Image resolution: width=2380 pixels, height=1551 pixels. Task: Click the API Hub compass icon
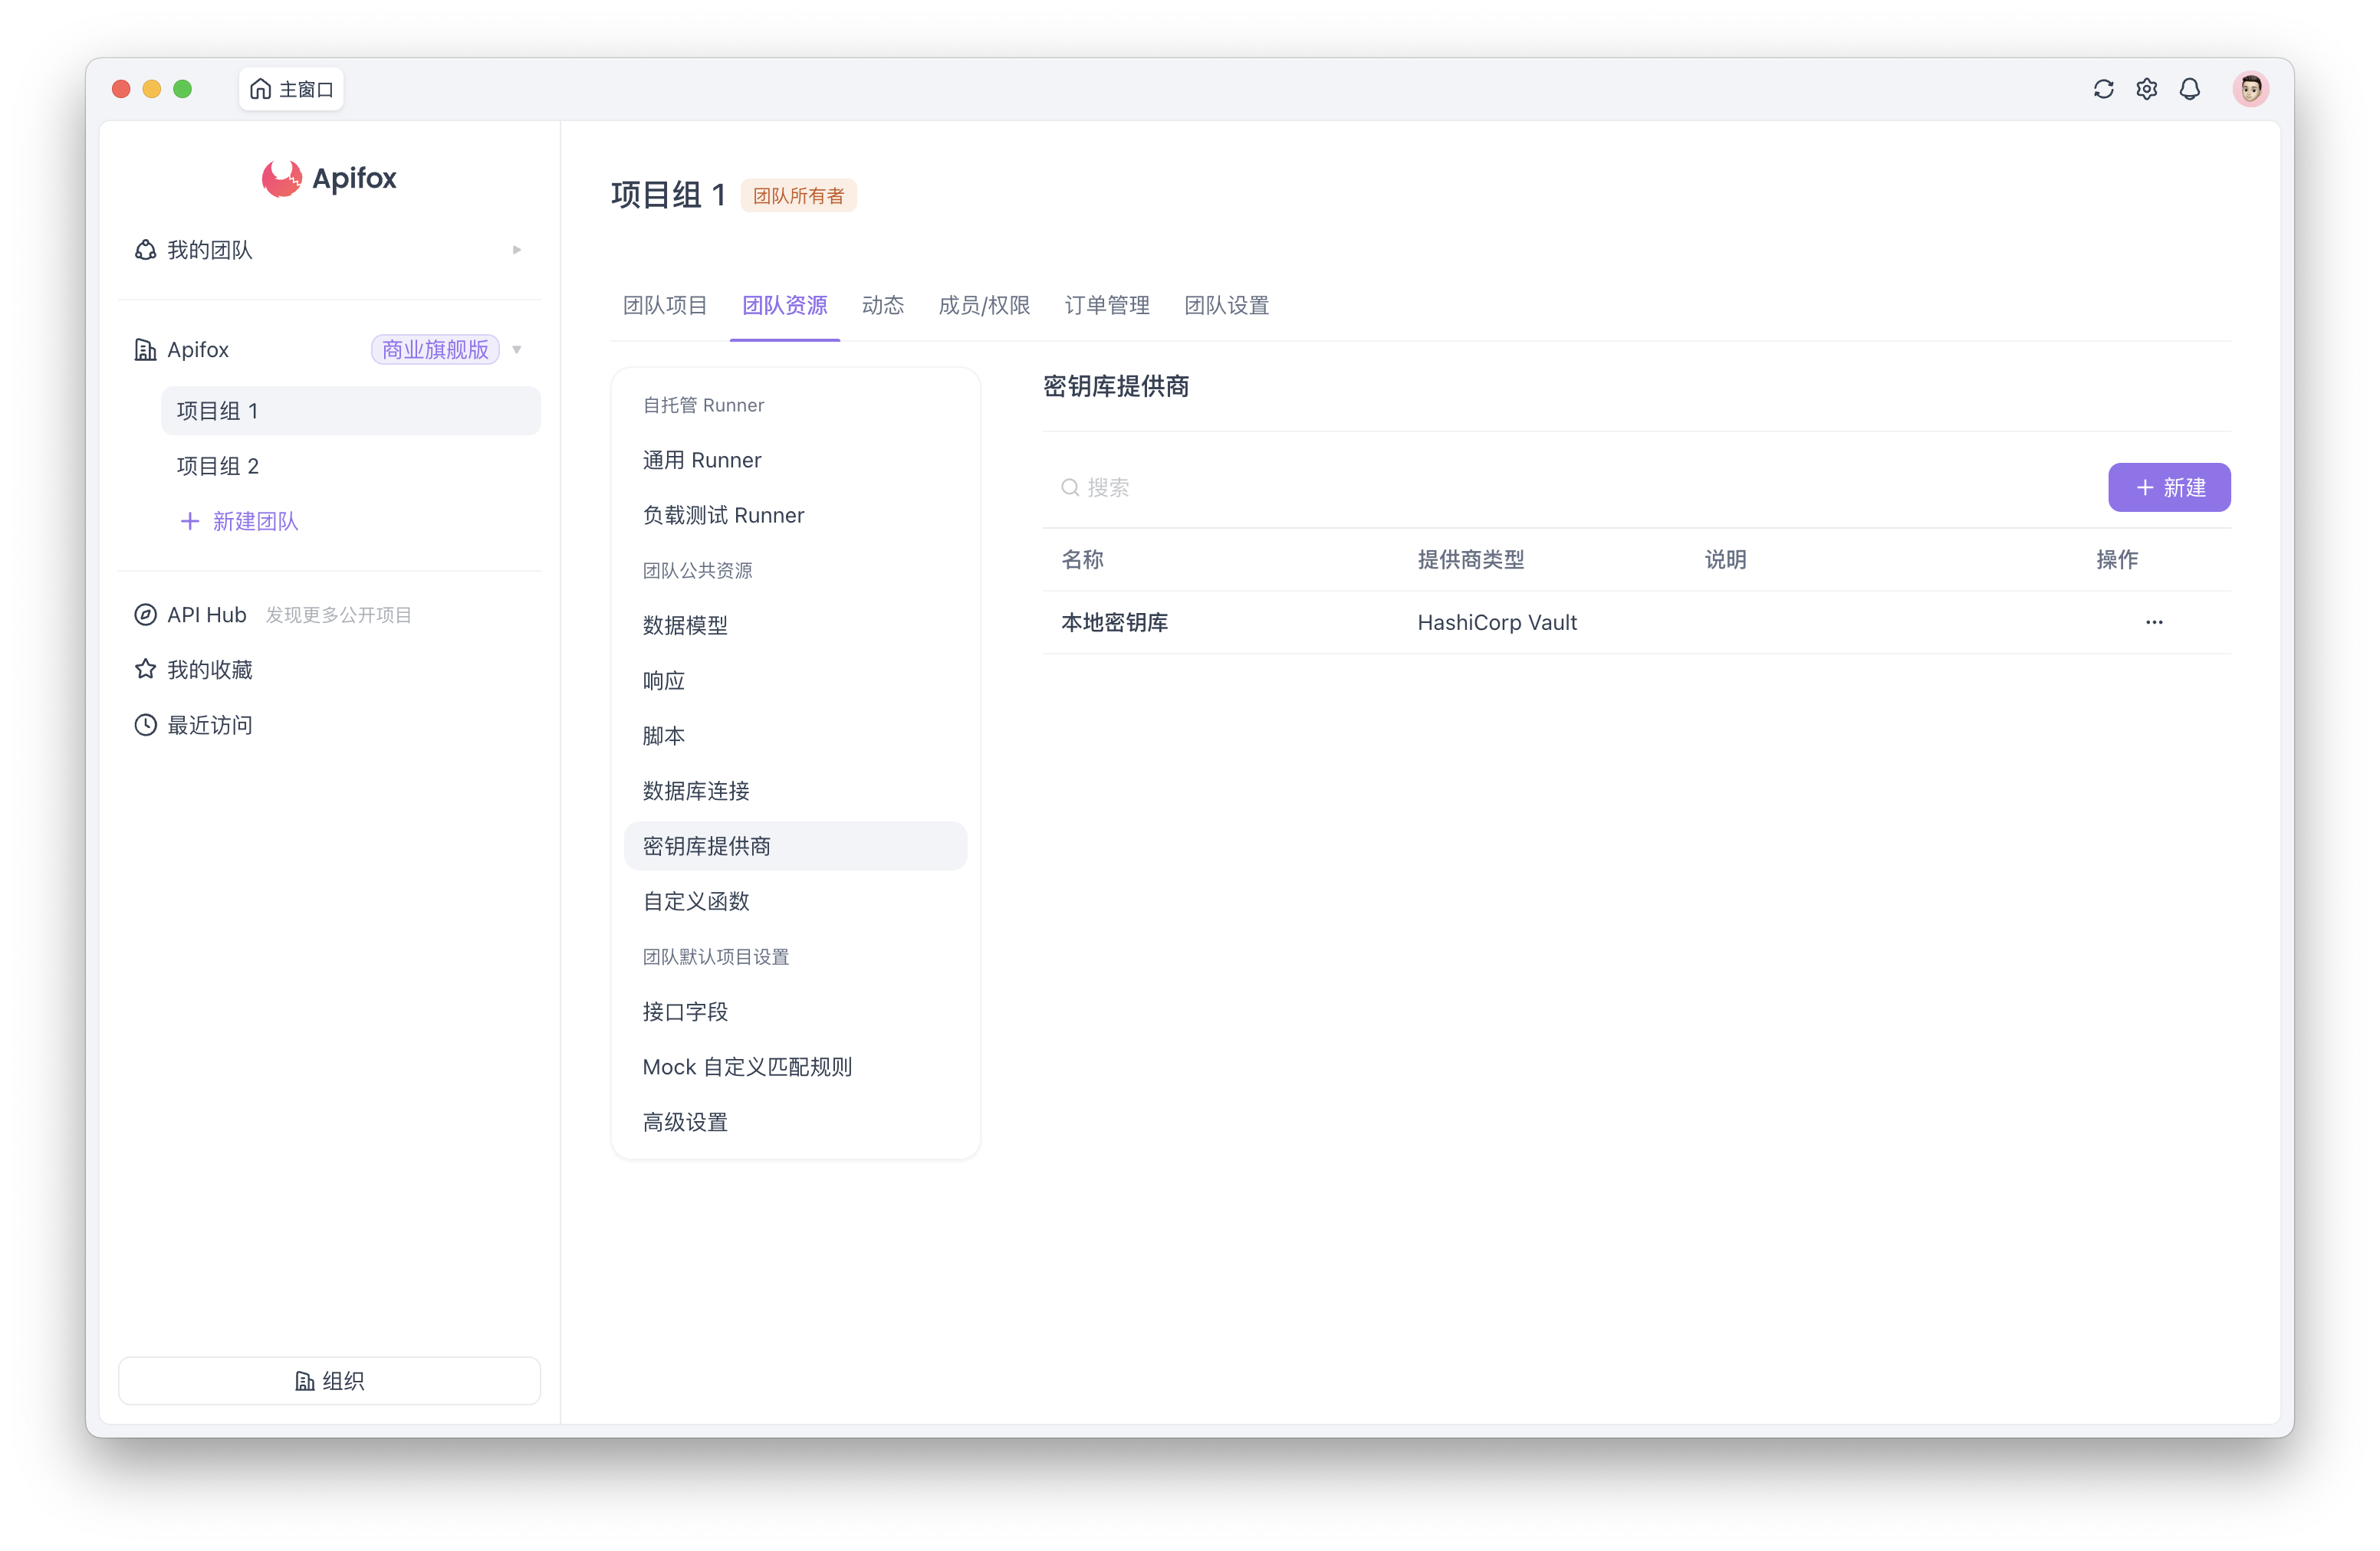tap(146, 615)
